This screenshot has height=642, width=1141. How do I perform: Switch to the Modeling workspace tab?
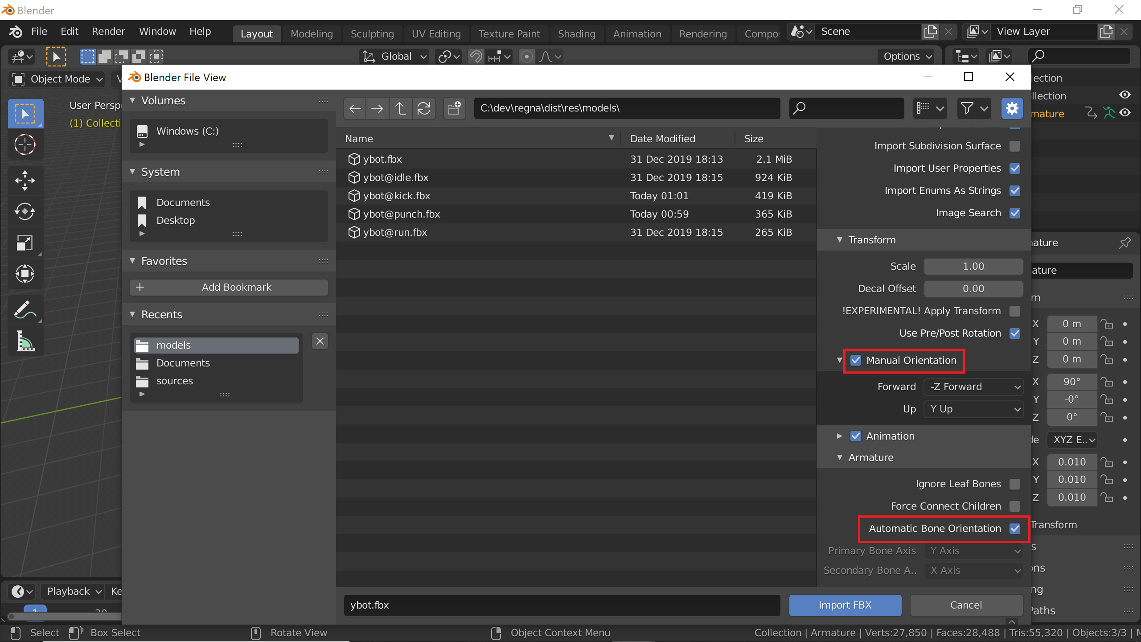pyautogui.click(x=312, y=34)
